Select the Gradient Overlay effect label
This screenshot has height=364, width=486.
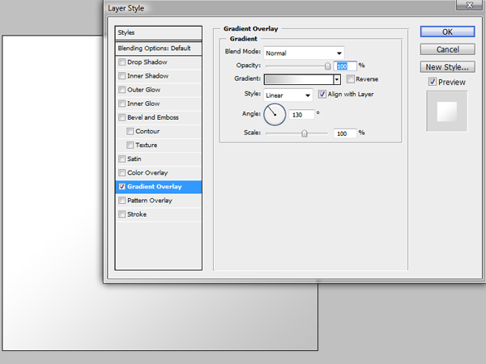point(155,187)
